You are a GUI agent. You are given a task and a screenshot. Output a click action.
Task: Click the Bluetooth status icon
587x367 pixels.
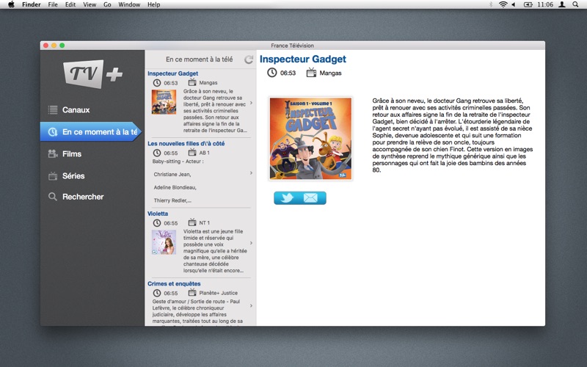coord(491,4)
